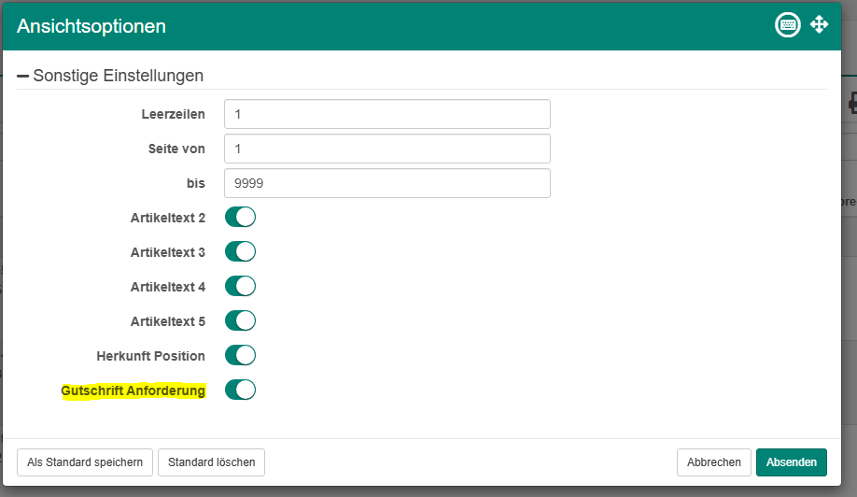Disable the Artikeltext 2 toggle
The image size is (857, 497).
click(240, 218)
